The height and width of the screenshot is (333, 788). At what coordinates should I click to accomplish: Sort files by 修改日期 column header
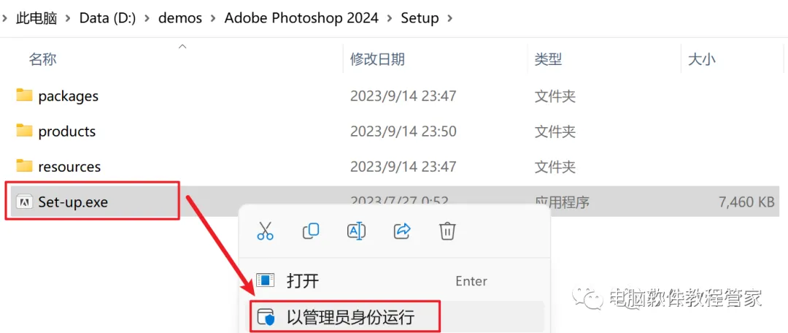tap(377, 59)
